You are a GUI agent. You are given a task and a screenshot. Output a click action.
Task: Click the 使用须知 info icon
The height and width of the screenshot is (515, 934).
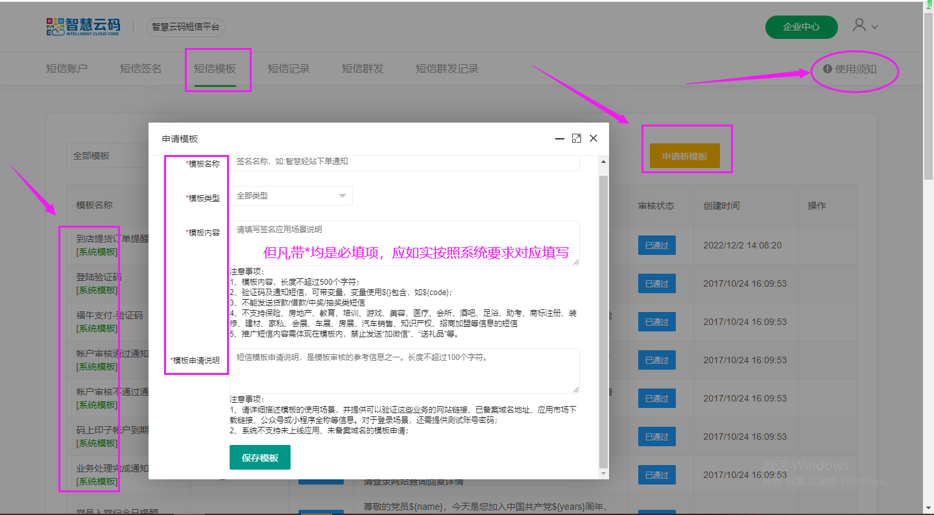click(x=828, y=69)
